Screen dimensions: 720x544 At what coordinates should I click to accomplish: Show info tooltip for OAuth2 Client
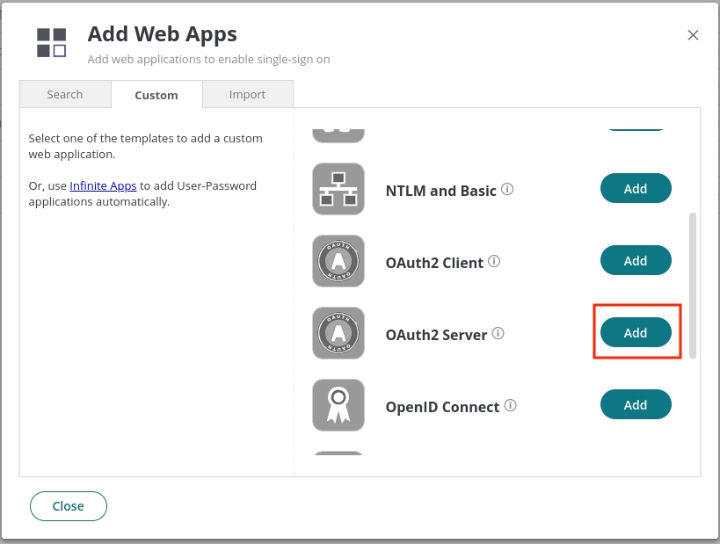click(x=494, y=261)
